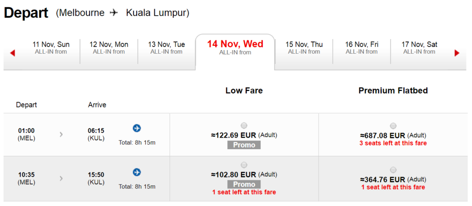Viewport: 472px width, 206px height.
Task: Click the Premium Flatbed column header
Action: (x=393, y=91)
